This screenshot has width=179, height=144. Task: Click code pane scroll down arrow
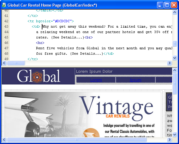click(x=174, y=58)
